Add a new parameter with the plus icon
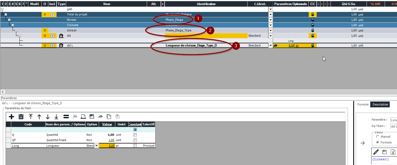The image size is (397, 165). tap(11, 117)
